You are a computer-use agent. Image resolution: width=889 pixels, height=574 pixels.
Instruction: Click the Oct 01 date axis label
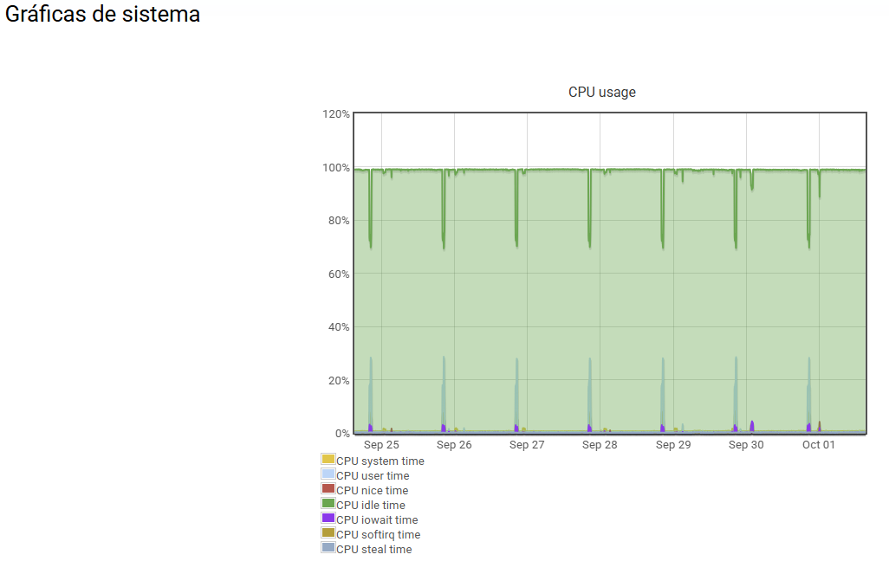point(818,445)
